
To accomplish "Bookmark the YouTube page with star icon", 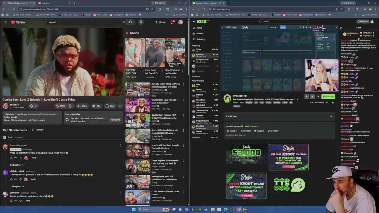I will pos(152,9).
